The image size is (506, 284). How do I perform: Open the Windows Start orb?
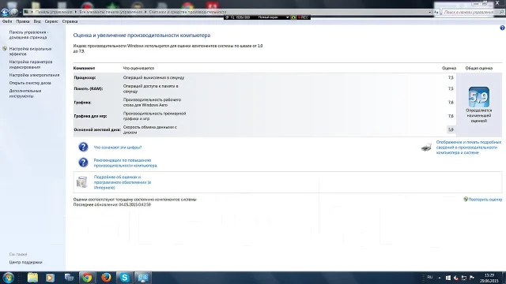8,278
